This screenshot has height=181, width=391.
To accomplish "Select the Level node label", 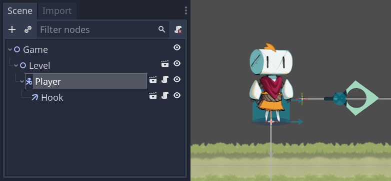I will tap(39, 66).
